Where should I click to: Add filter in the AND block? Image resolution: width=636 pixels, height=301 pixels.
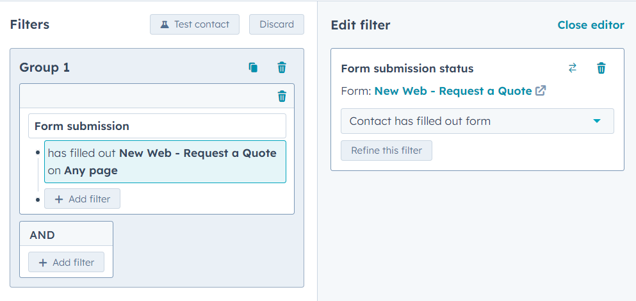[66, 262]
